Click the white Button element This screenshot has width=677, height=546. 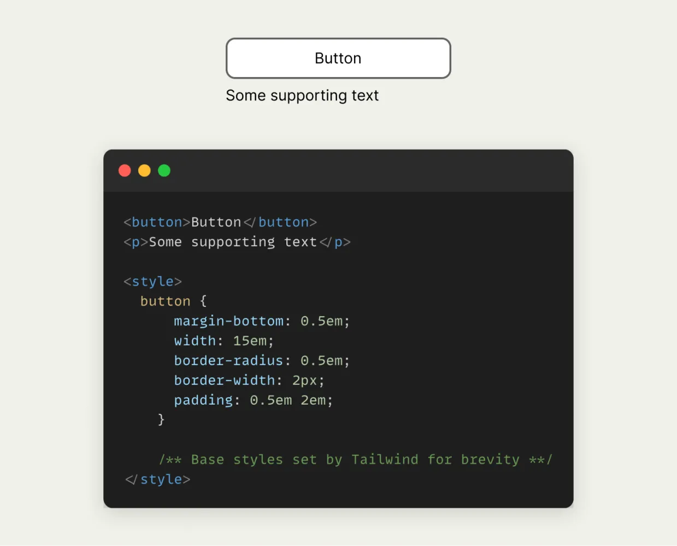click(x=338, y=58)
